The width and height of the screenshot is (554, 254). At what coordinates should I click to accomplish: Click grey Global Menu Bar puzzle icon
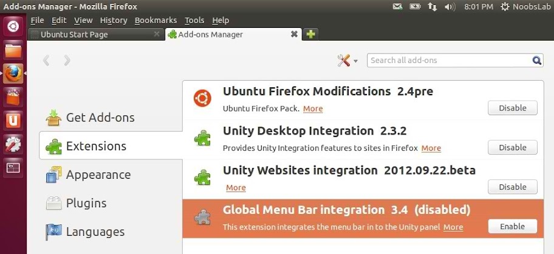(202, 217)
